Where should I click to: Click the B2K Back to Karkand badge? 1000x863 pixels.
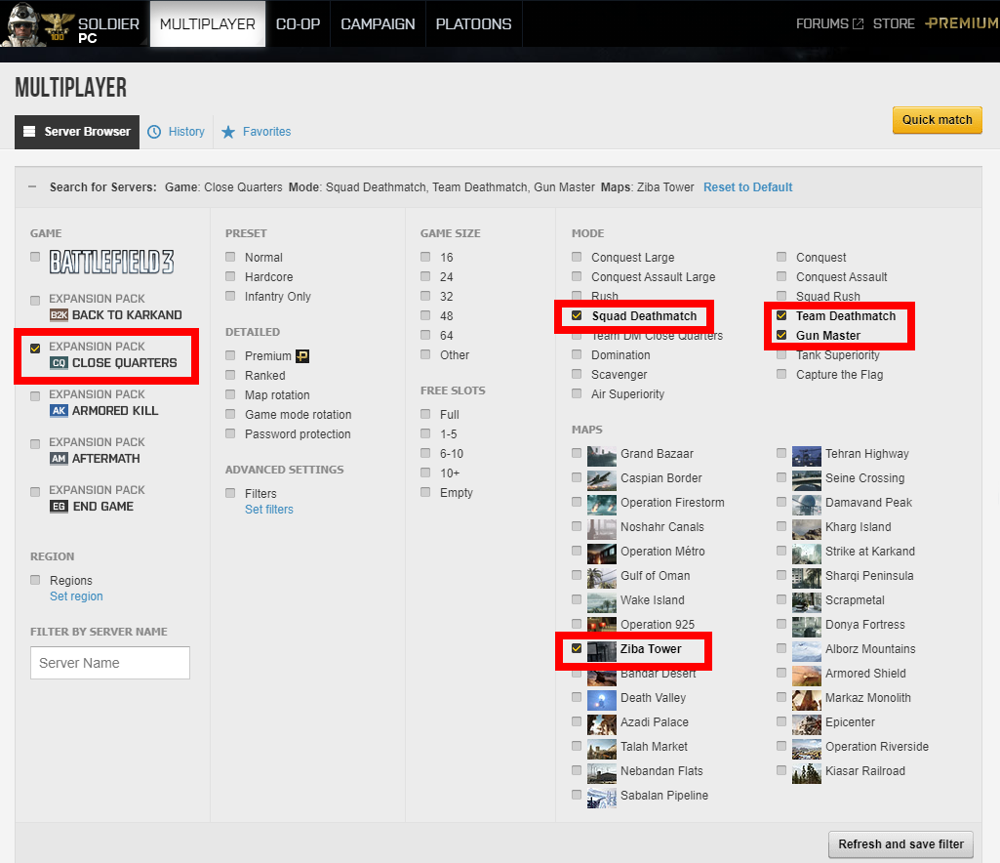tap(59, 314)
